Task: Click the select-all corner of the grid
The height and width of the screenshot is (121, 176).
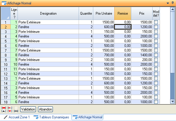Action: (x=5, y=13)
